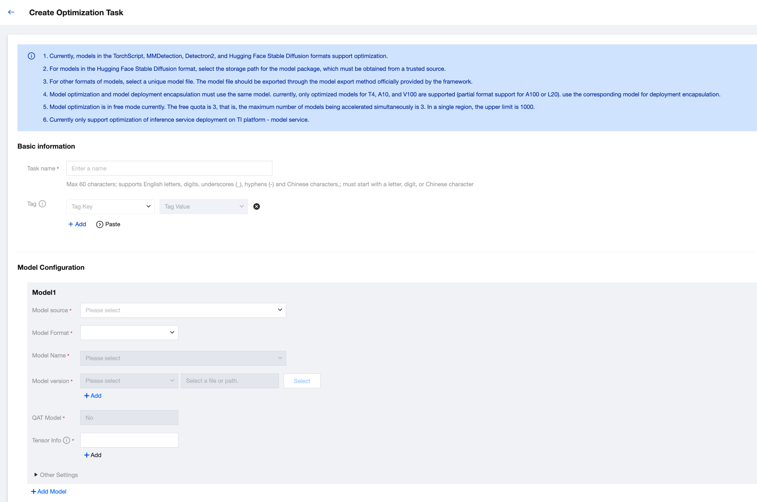This screenshot has width=757, height=502.
Task: Open the Model source dropdown
Action: (x=183, y=310)
